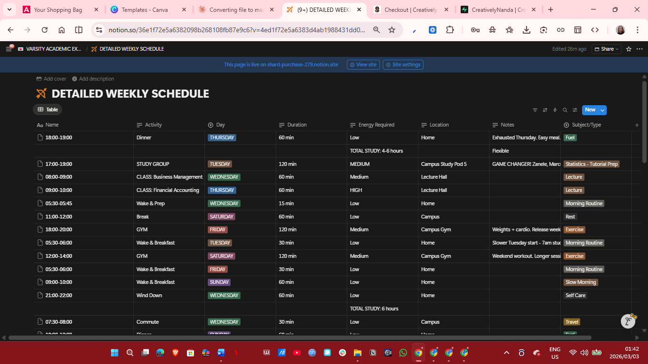Click the download icon in the browser toolbar
Screen dimensions: 648x364
pos(526,29)
